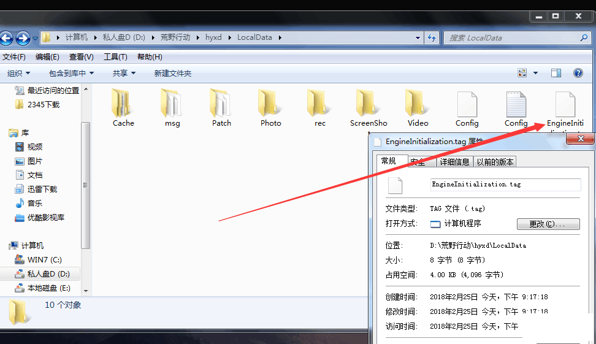Expand arrow after LocalData in breadcrumb
596x344 pixels.
(x=280, y=37)
